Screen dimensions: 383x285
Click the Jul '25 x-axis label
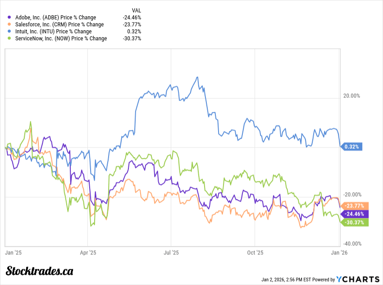[171, 253]
